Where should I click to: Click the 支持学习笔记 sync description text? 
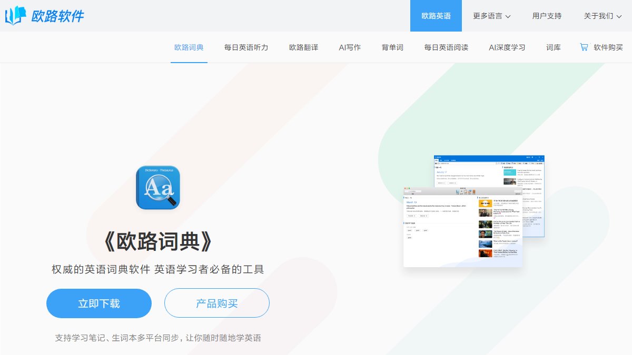coord(158,338)
